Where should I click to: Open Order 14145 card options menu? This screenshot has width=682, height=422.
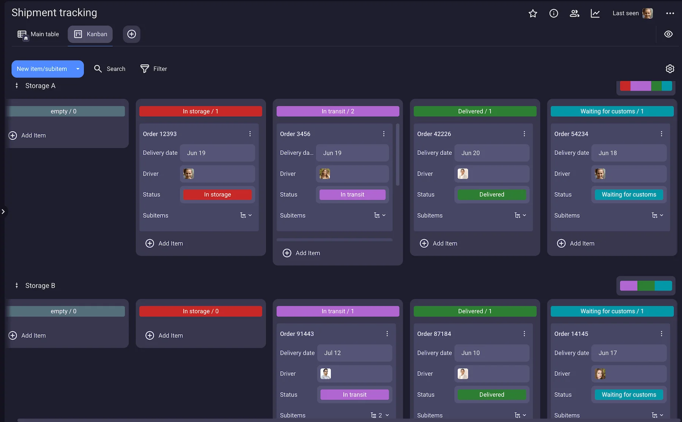(x=662, y=334)
